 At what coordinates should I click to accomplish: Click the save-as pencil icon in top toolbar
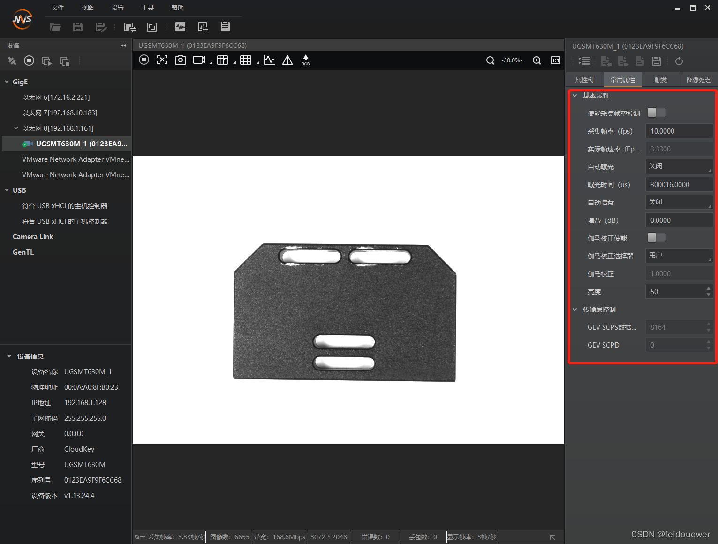point(101,27)
